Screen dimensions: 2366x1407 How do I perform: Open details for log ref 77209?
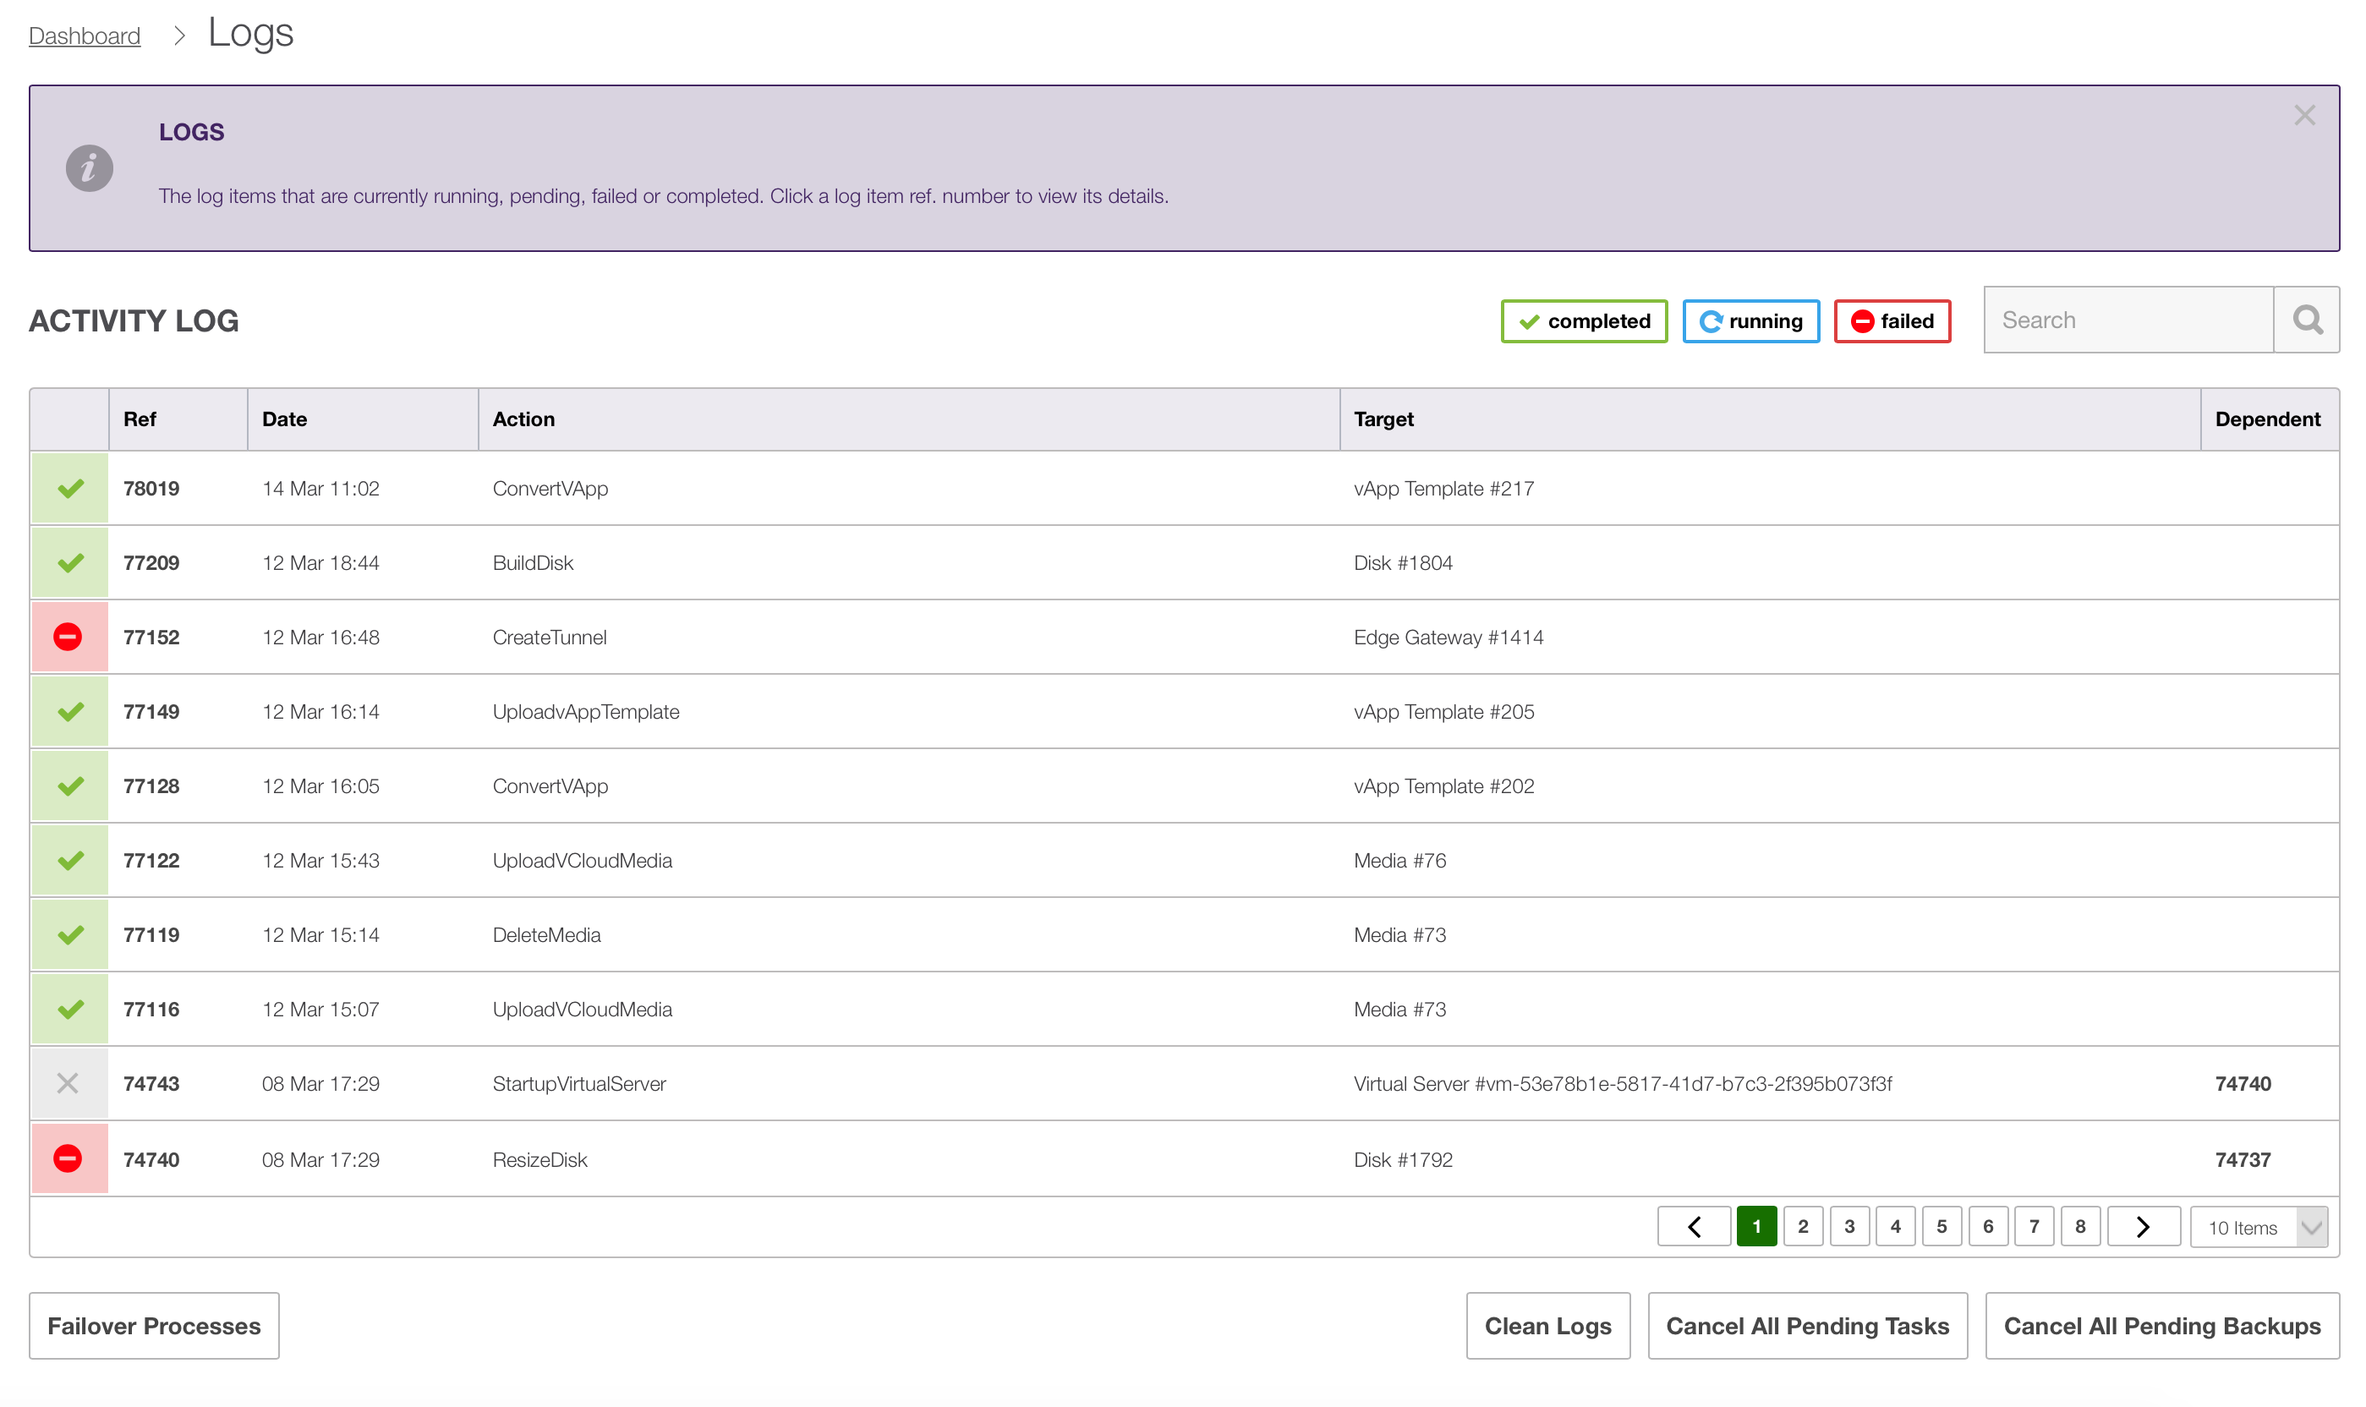pos(151,562)
